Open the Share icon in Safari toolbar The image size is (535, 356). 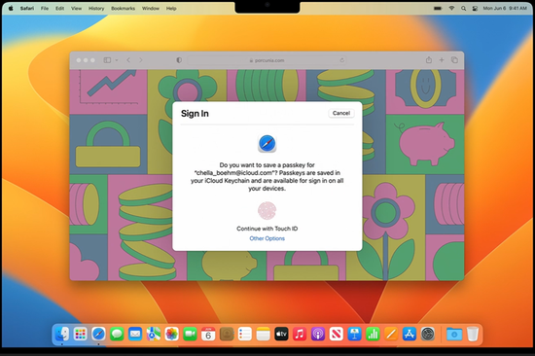(429, 59)
